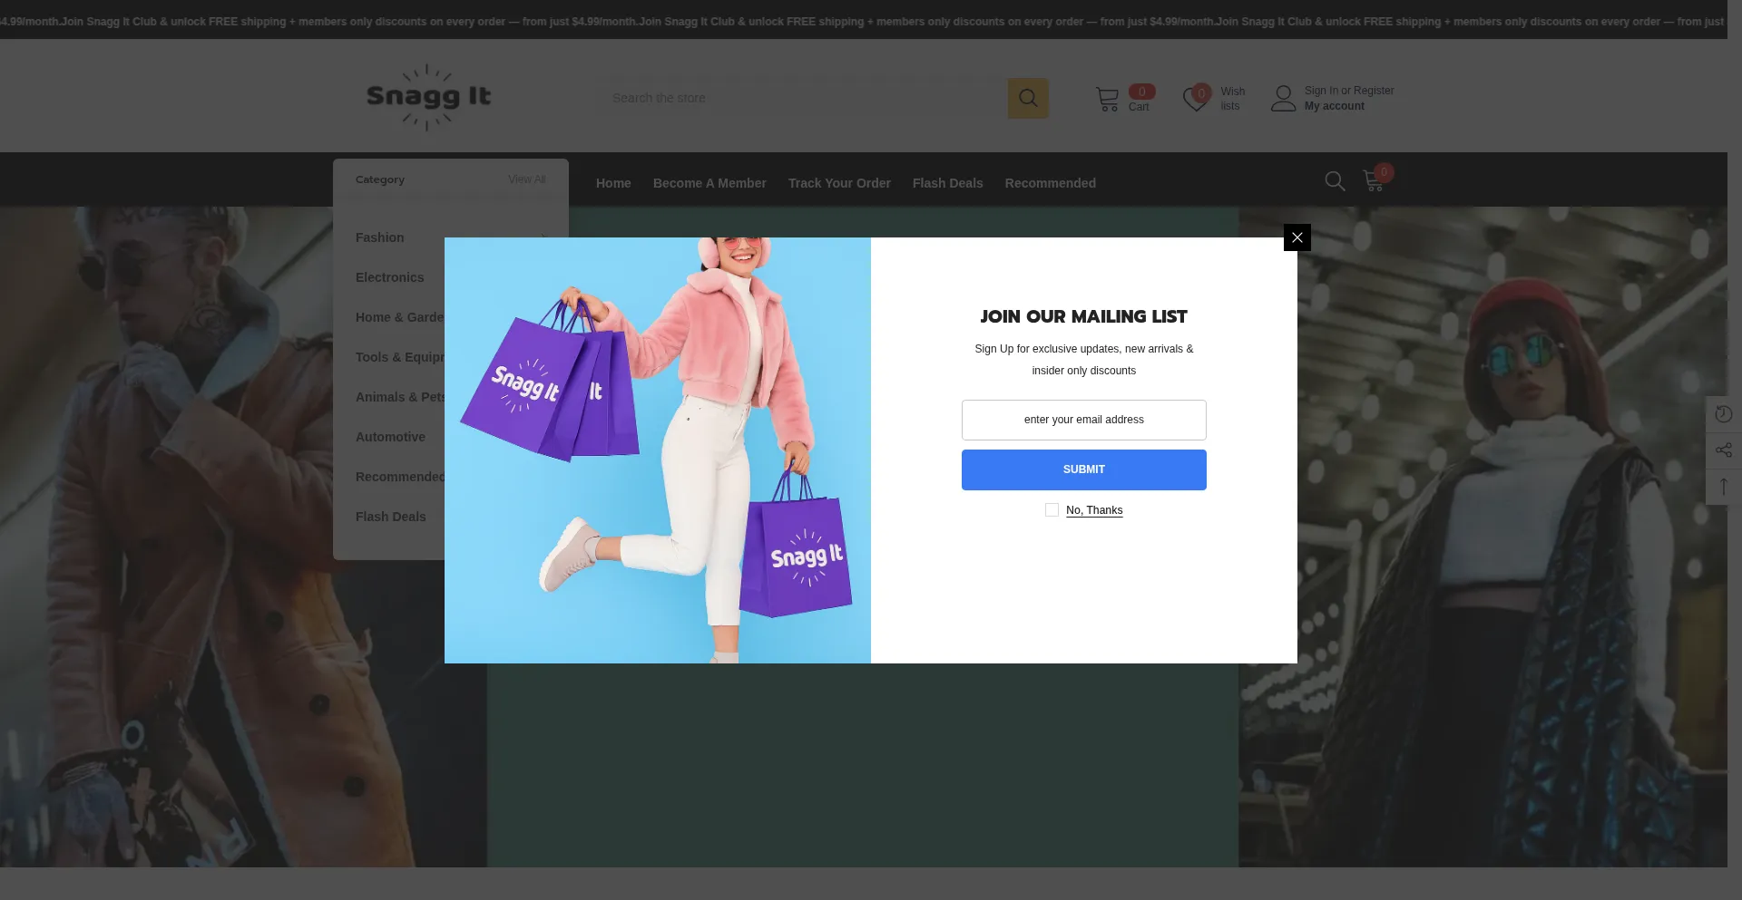Close the mailing list popup
The width and height of the screenshot is (1742, 900).
click(x=1297, y=237)
